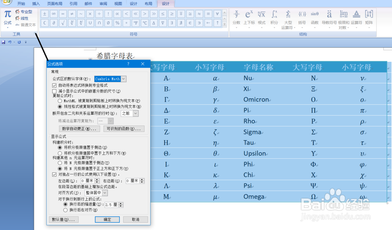Switch equation to 专业型 format
The height and width of the screenshot is (230, 392).
pyautogui.click(x=24, y=12)
